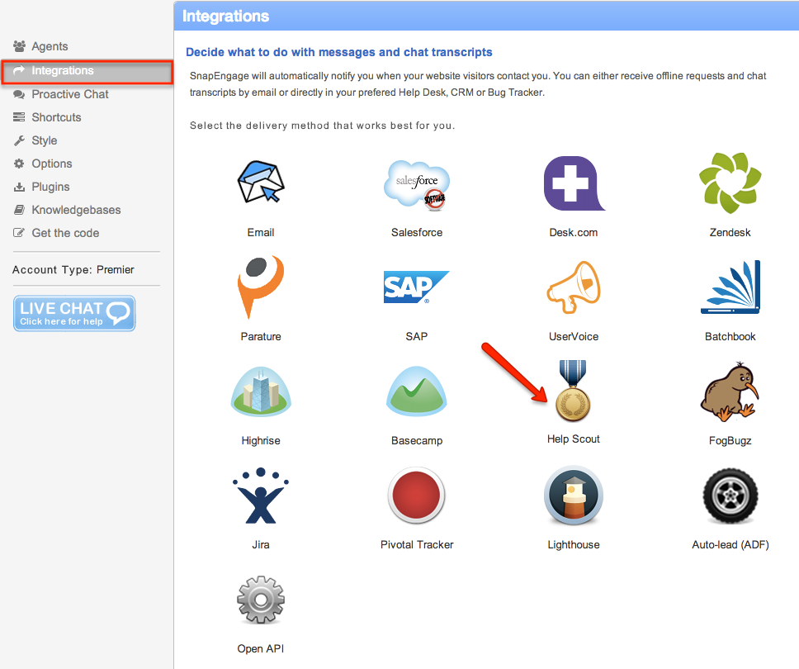Click the Account Type: Premier text
Screen dimensions: 799x669
[x=73, y=270]
